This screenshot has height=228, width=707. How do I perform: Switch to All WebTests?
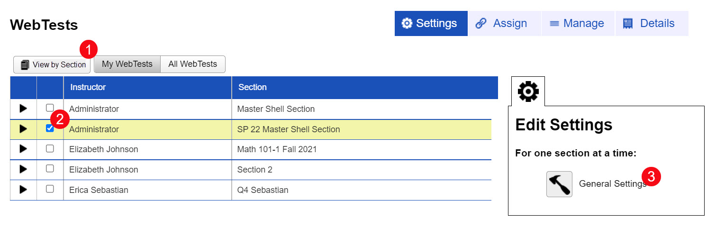coord(192,64)
